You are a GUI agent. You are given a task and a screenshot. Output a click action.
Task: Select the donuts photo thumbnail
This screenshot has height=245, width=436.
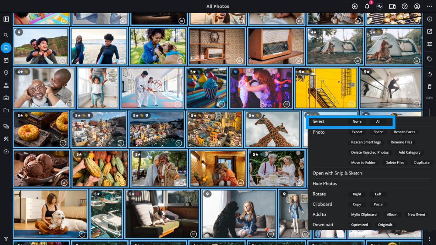point(41,129)
